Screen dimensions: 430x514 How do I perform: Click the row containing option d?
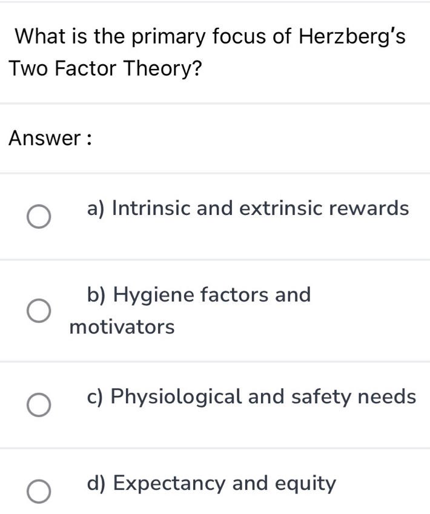coord(215,484)
